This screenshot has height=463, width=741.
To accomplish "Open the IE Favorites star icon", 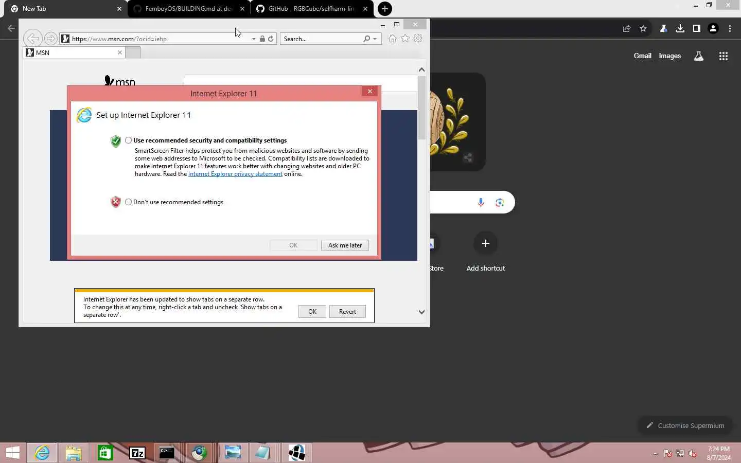I will tap(405, 39).
